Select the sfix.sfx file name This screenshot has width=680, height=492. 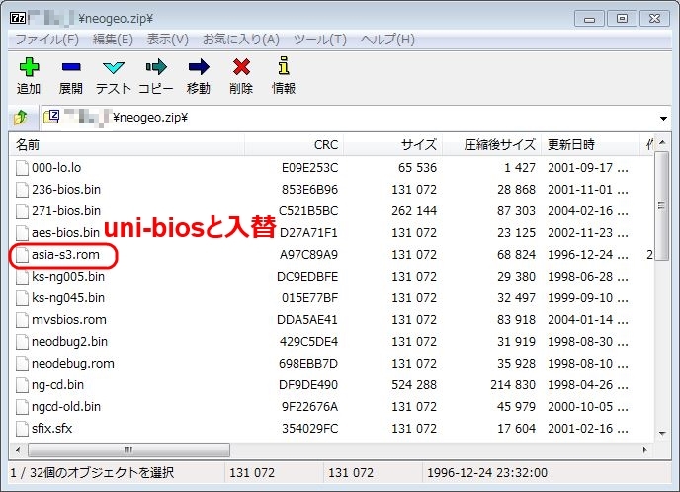point(51,429)
